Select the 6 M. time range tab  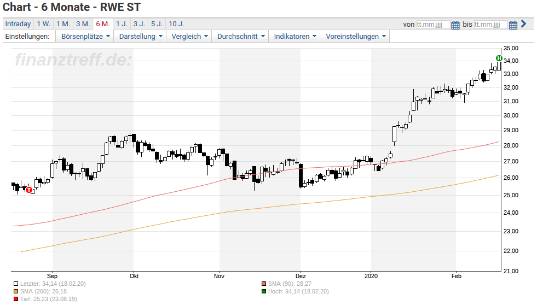tap(103, 24)
